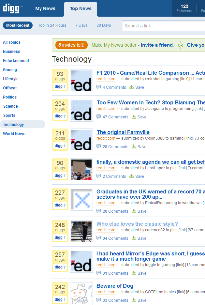Click comment icon beside 20 Comments

click(x=99, y=211)
